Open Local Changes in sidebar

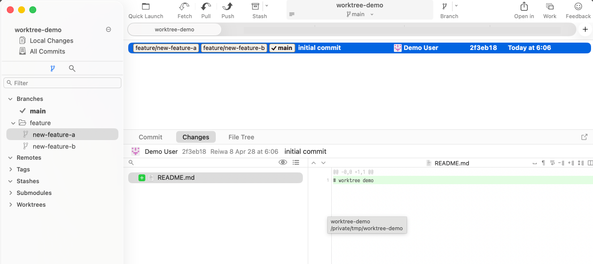tap(51, 41)
